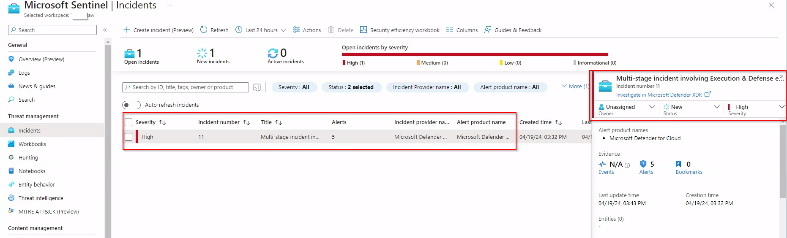Click the incident search by ID field
This screenshot has height=238, width=787.
(186, 87)
